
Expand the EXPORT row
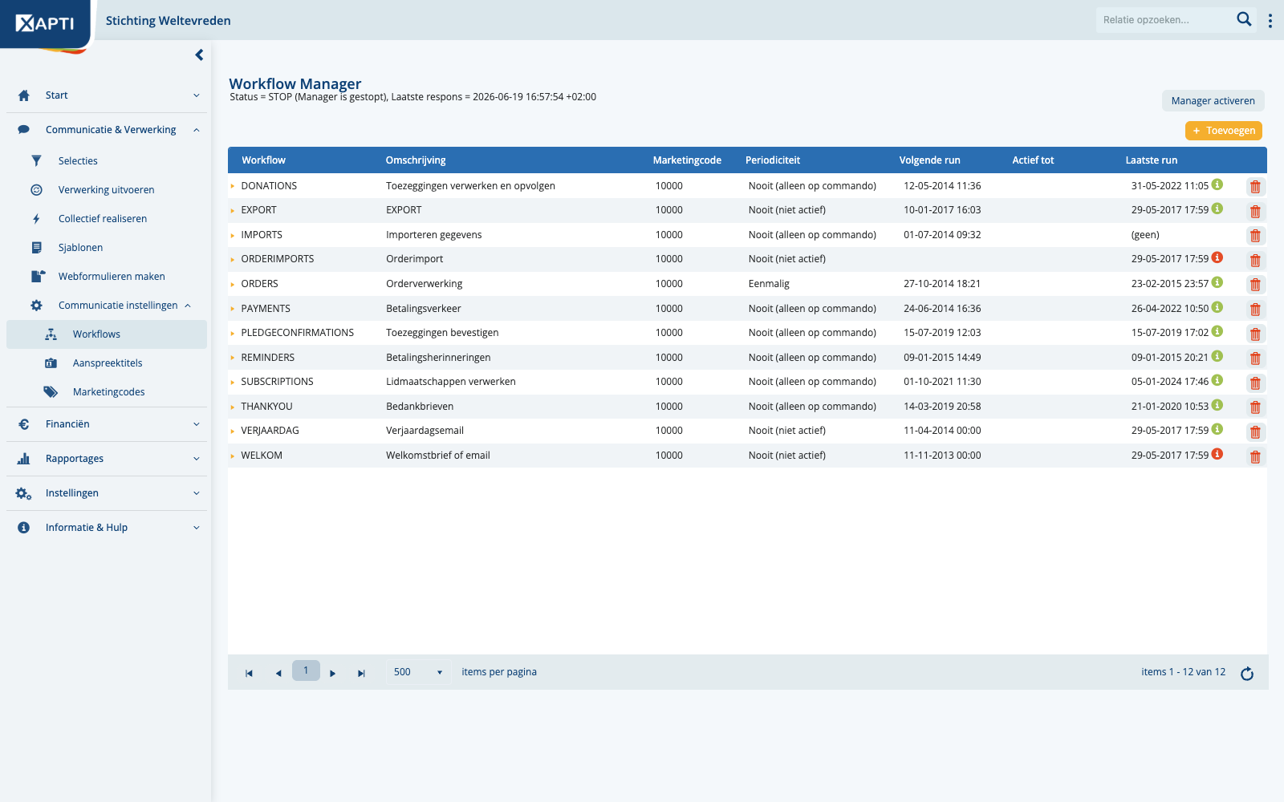[x=233, y=210]
